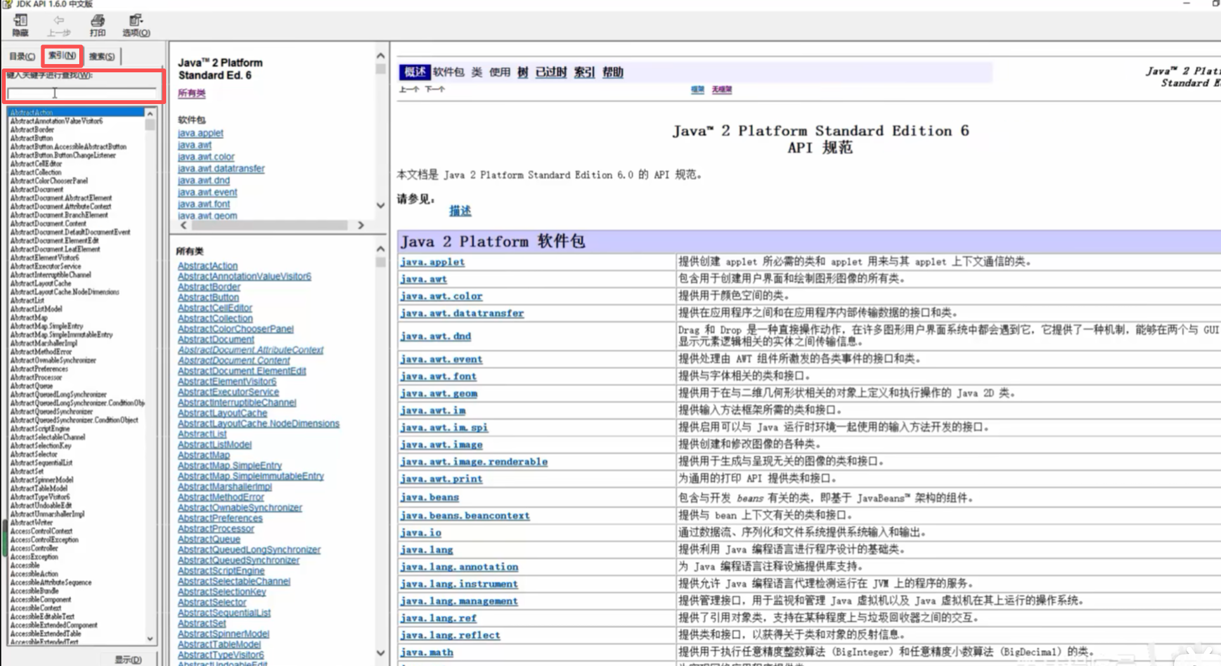Click the 显示(D) display button
The height and width of the screenshot is (666, 1221).
[x=128, y=660]
